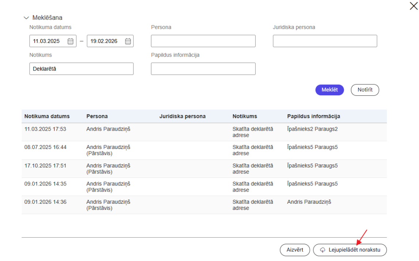Collapse the Meklēšana search section
Viewport: 419px width, 261px height.
[x=26, y=18]
